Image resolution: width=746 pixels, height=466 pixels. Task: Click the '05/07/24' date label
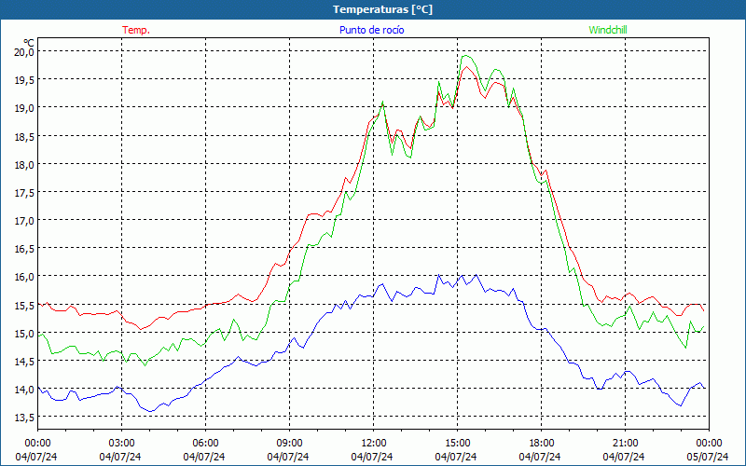coord(708,457)
